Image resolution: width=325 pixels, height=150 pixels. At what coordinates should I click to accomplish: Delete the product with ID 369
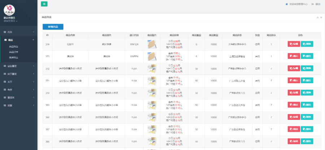(x=307, y=105)
